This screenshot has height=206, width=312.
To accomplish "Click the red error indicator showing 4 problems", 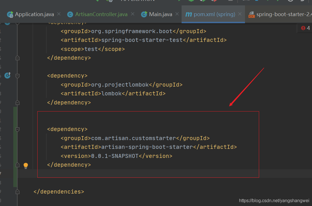I will coord(305,28).
